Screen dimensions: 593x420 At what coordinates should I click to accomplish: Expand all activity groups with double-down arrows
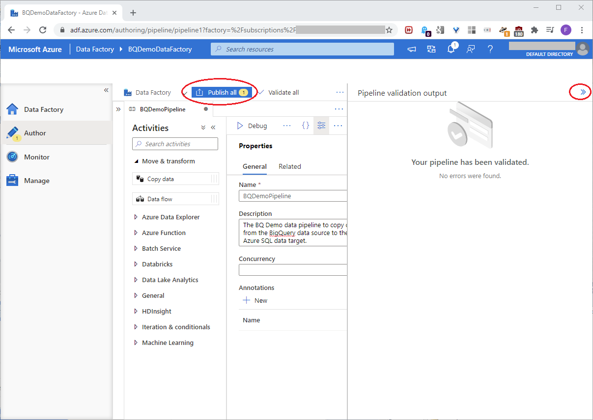click(203, 128)
